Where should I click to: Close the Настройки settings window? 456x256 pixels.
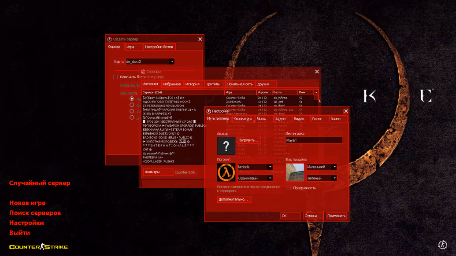pyautogui.click(x=346, y=111)
